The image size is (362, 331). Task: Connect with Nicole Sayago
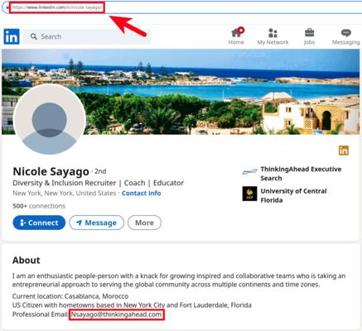pyautogui.click(x=39, y=223)
